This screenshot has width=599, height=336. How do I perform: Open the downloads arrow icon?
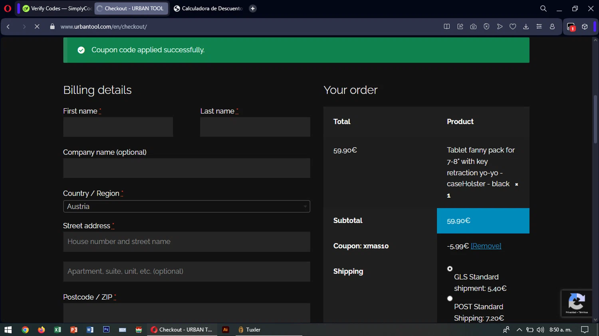526,27
